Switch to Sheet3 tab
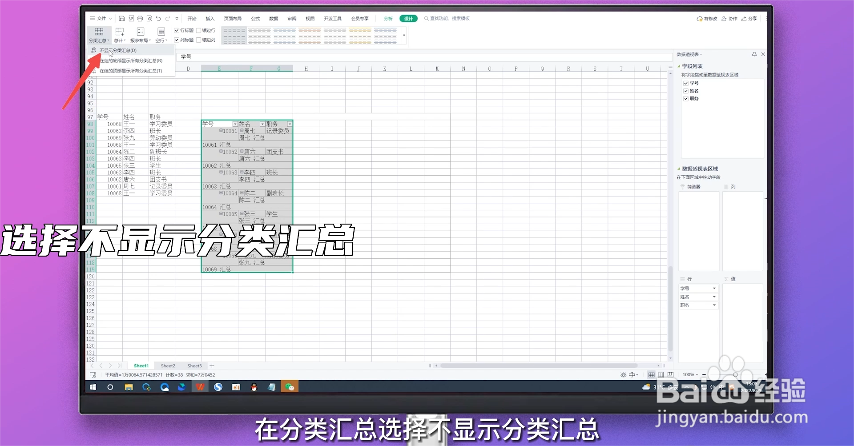Screen dimensions: 854x446 coord(194,366)
